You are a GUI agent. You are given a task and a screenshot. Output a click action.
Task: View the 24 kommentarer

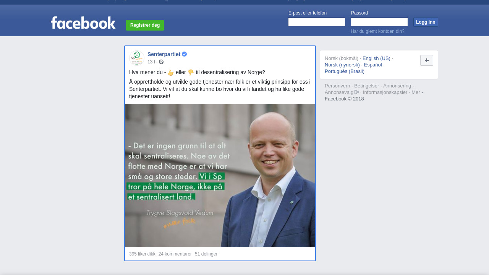[x=175, y=254]
